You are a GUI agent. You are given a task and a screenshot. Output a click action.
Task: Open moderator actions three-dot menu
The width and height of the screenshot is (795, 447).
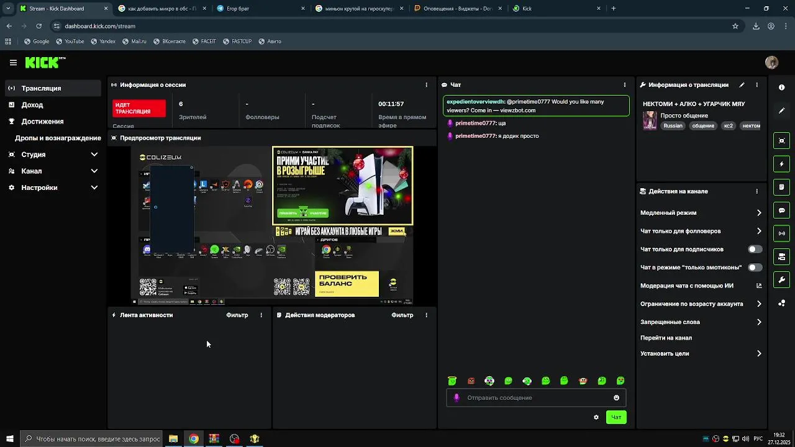(426, 315)
